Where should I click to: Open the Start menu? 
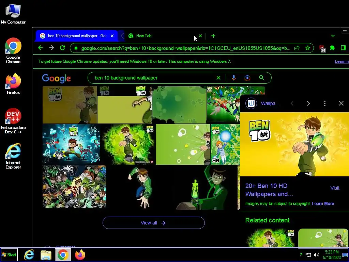9,254
